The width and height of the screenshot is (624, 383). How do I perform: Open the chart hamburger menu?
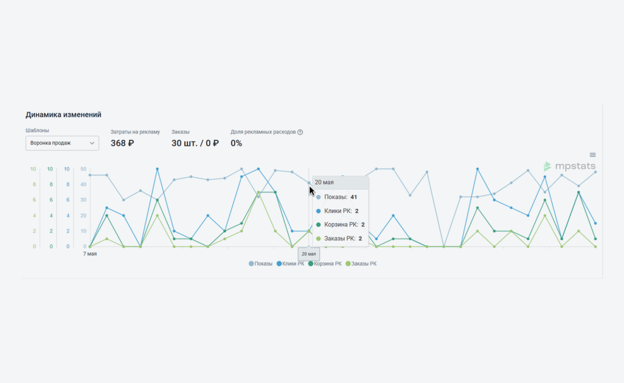tap(593, 155)
